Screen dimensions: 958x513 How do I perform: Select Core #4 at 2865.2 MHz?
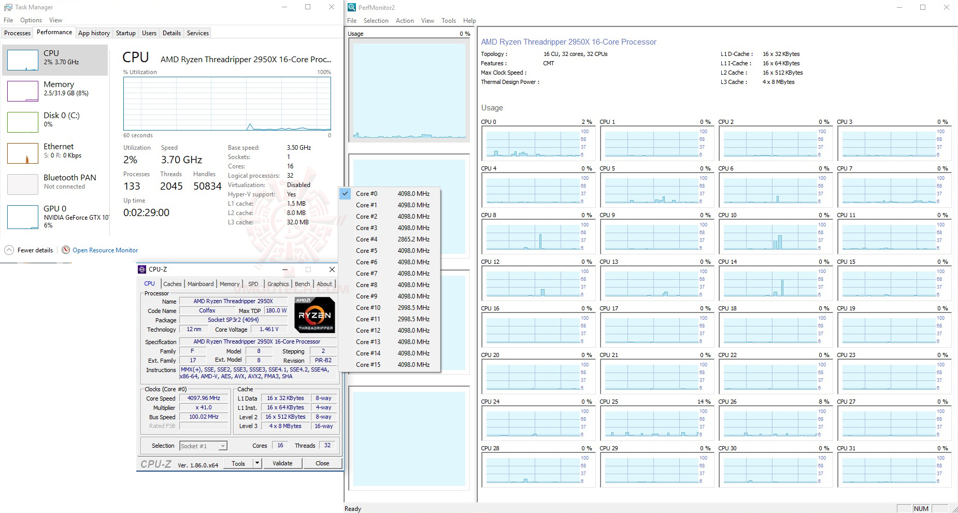pos(389,239)
